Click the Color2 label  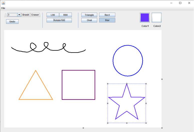tap(157, 26)
